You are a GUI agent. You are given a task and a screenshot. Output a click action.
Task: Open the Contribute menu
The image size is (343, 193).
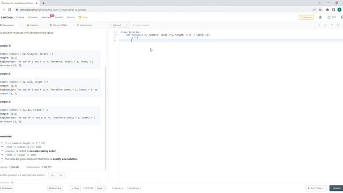coord(134,188)
